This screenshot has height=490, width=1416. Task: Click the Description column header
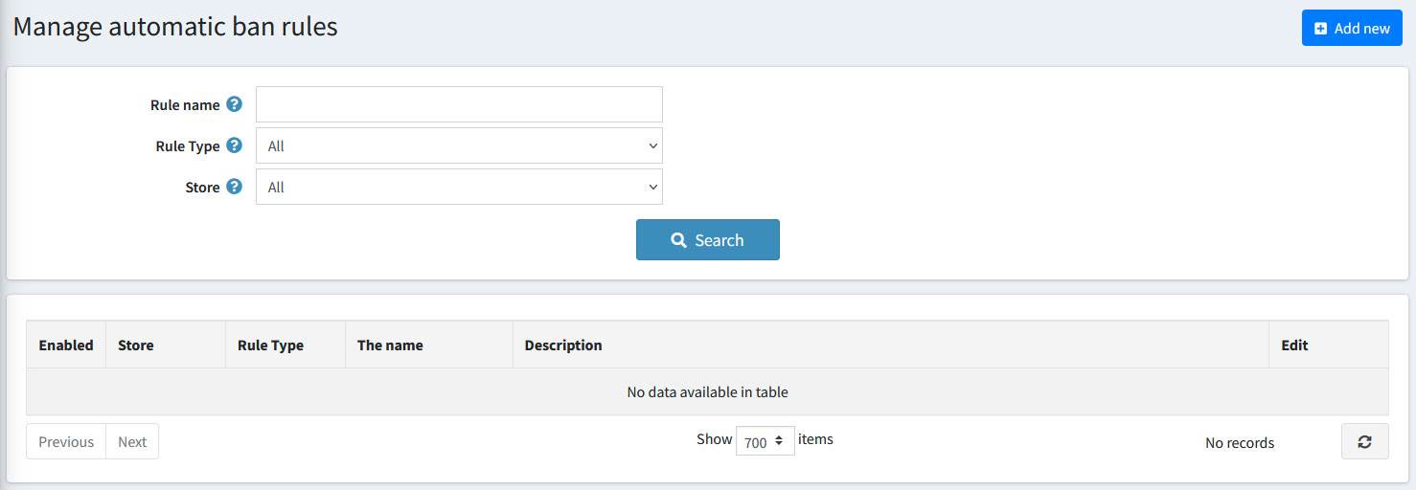pyautogui.click(x=563, y=345)
